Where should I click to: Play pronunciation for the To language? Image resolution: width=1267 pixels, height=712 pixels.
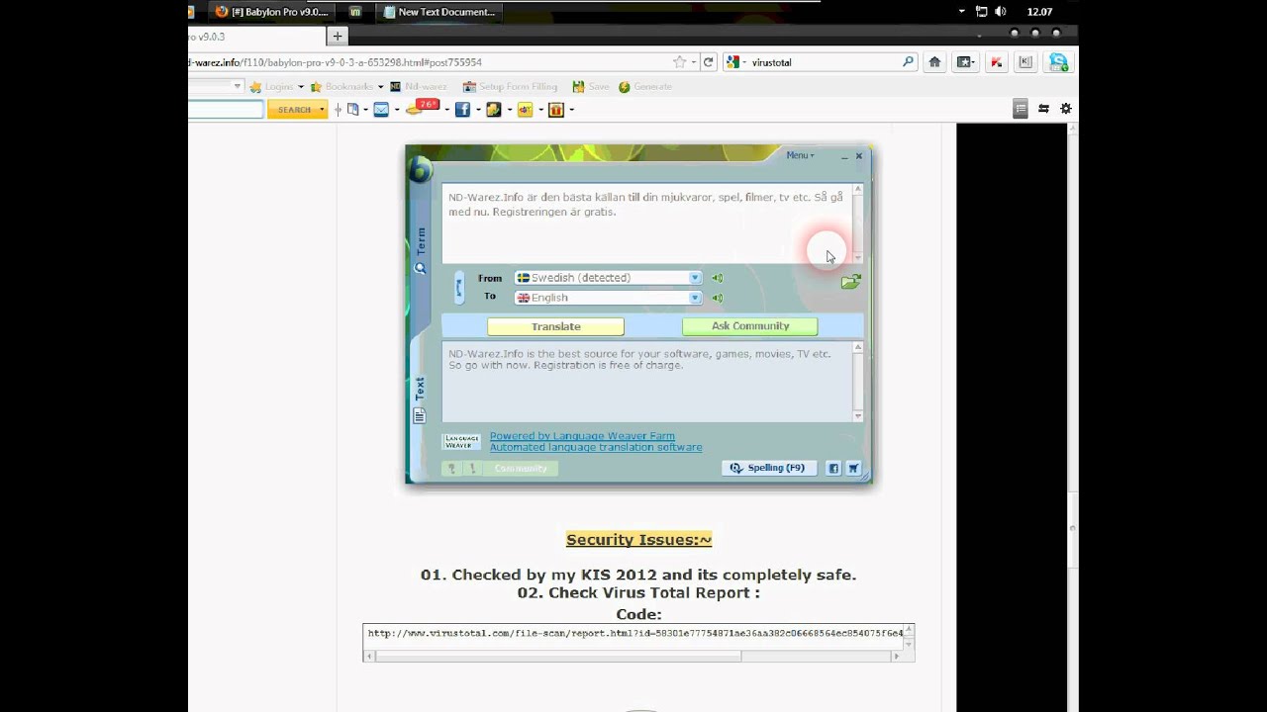click(x=717, y=298)
